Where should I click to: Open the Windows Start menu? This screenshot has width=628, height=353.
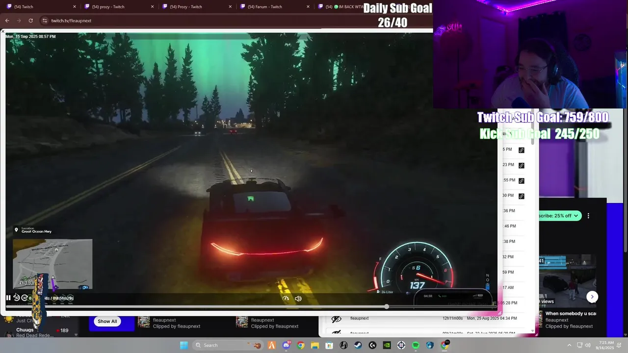point(184,345)
